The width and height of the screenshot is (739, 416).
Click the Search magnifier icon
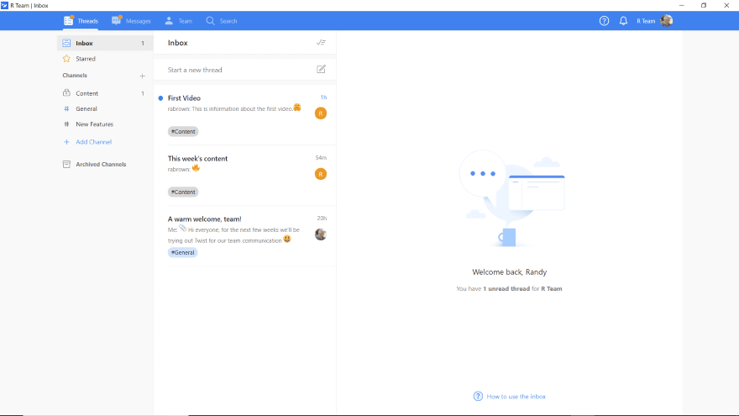[210, 21]
